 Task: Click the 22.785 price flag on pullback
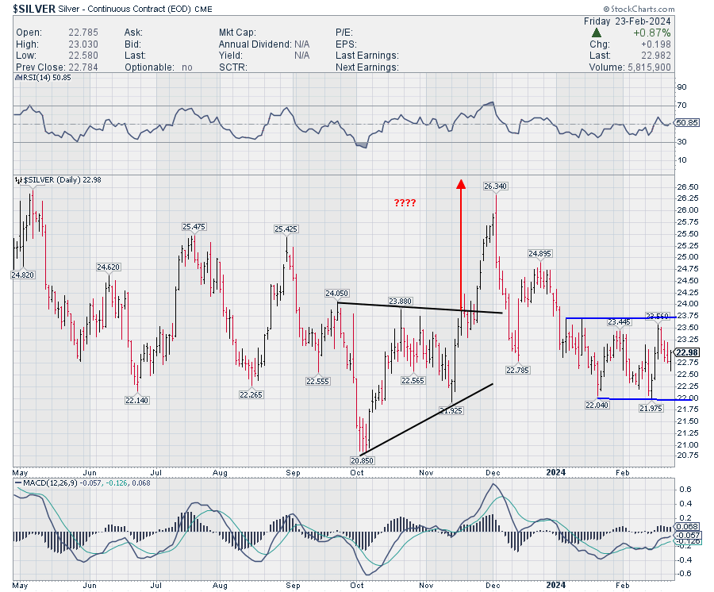(516, 370)
